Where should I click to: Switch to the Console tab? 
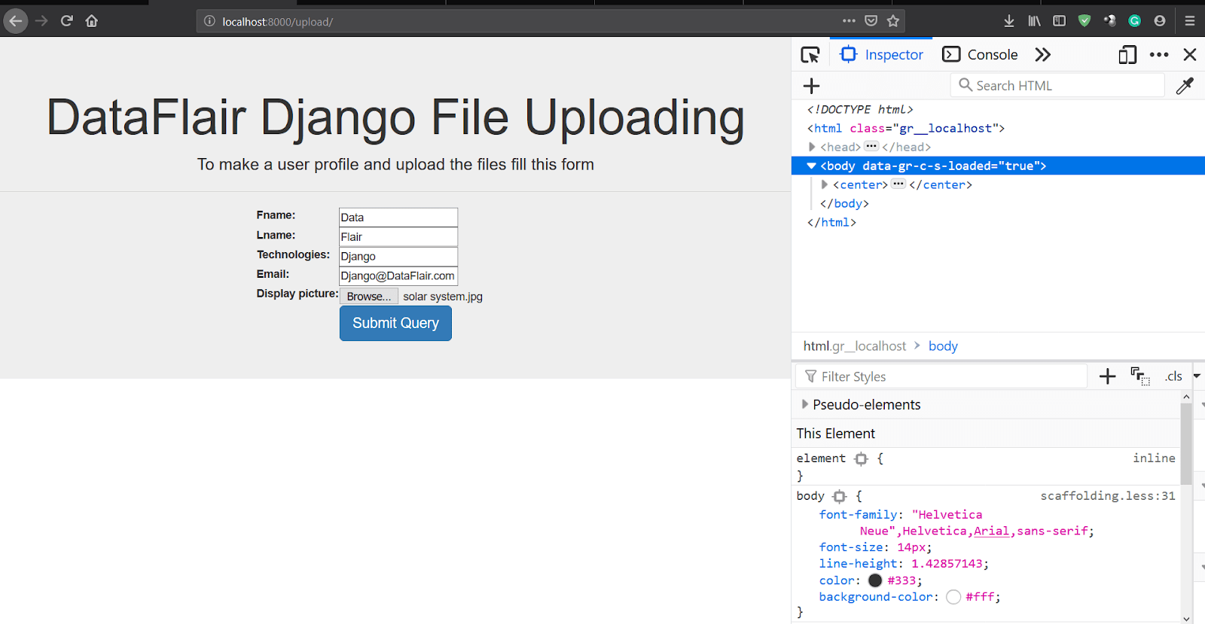coord(980,55)
